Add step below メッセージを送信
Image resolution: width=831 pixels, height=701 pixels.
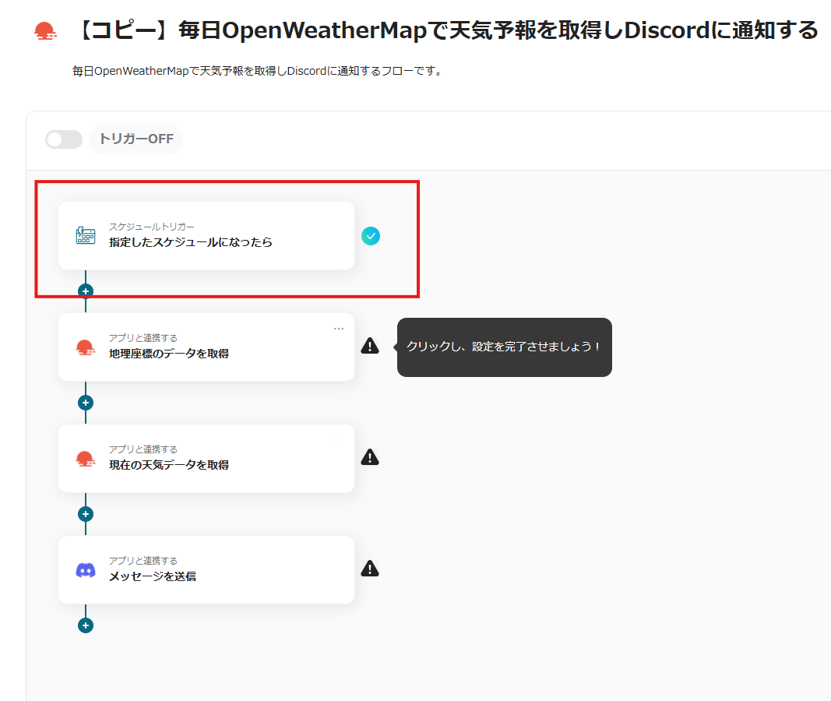tap(86, 625)
